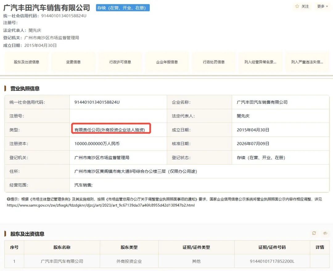Viewport: 333px width, 271px height.
Task: Open the samr.gov.cn notice link
Action: tap(101, 205)
